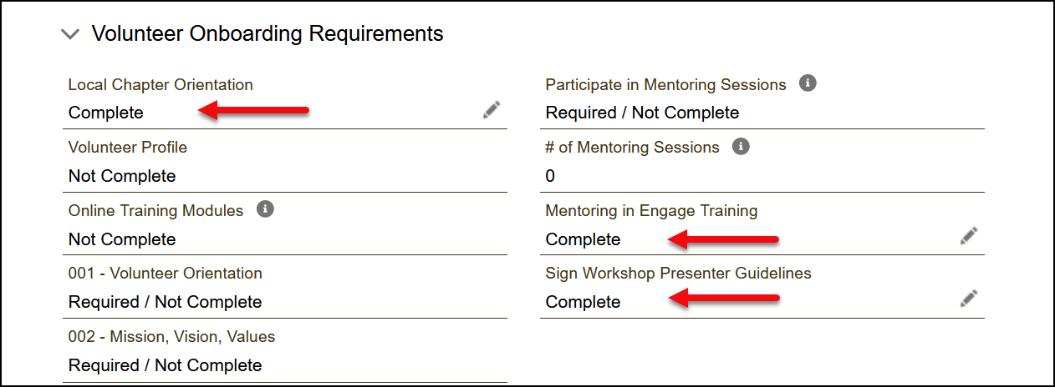The width and height of the screenshot is (1055, 387).
Task: Collapse the Volunteer Onboarding Requirements section chevron
Action: (x=71, y=34)
